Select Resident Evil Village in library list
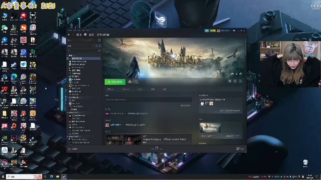Screen dimensions: 321x180 tap(79, 139)
